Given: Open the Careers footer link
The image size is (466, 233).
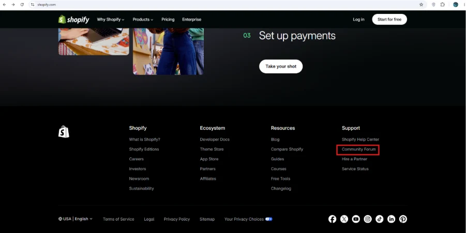Looking at the screenshot, I should (136, 159).
